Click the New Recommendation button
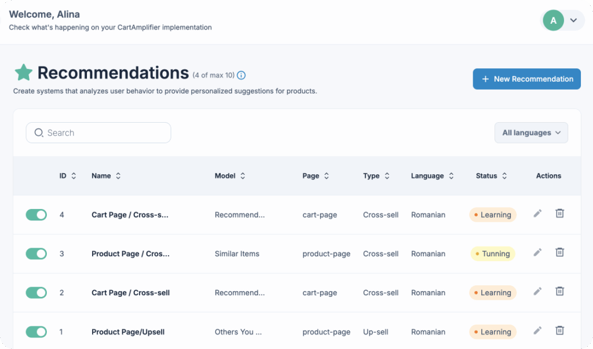 (526, 79)
